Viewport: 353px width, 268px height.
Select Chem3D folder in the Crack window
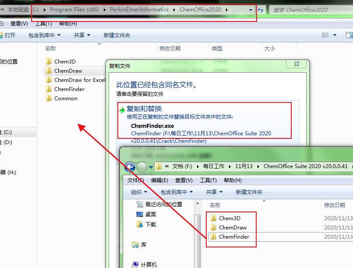(226, 218)
